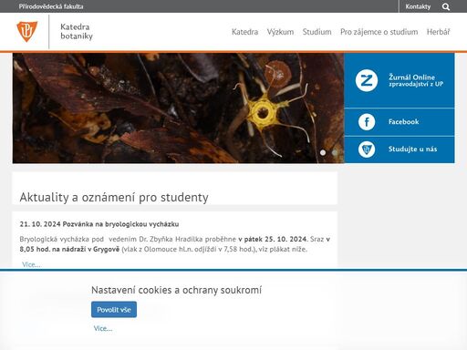The width and height of the screenshot is (467, 350).
Task: Click Více link under bryological news
Action: (x=31, y=264)
